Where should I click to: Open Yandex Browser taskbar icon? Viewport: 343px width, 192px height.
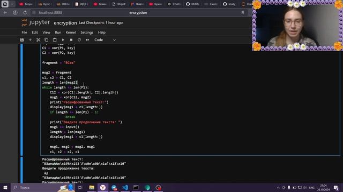point(103,187)
